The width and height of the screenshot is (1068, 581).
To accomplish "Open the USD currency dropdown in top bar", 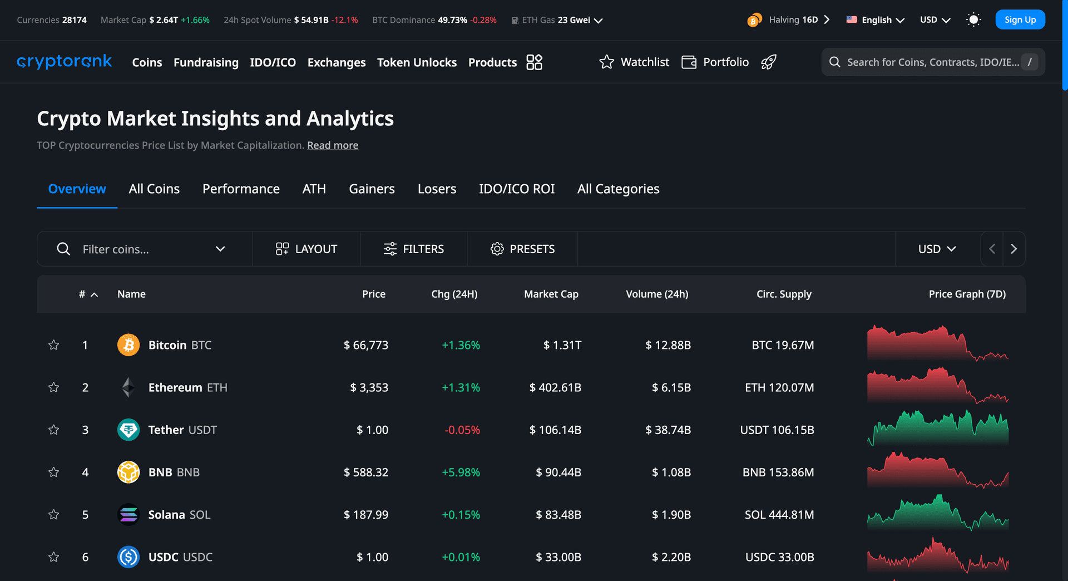I will click(935, 20).
